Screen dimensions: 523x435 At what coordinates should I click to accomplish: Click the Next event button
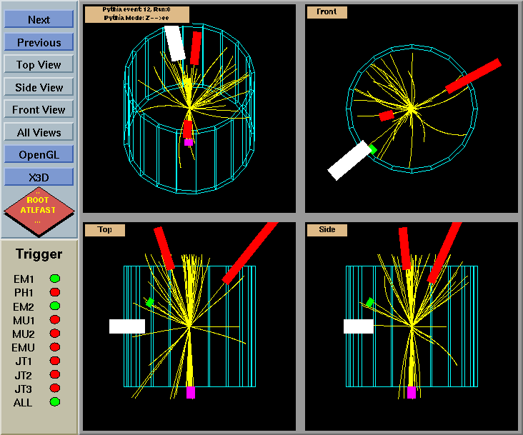(x=39, y=19)
